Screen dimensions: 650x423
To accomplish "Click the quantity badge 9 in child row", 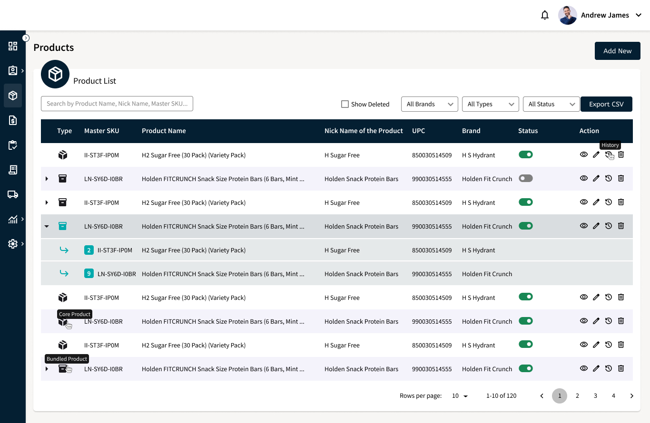I will pyautogui.click(x=89, y=274).
